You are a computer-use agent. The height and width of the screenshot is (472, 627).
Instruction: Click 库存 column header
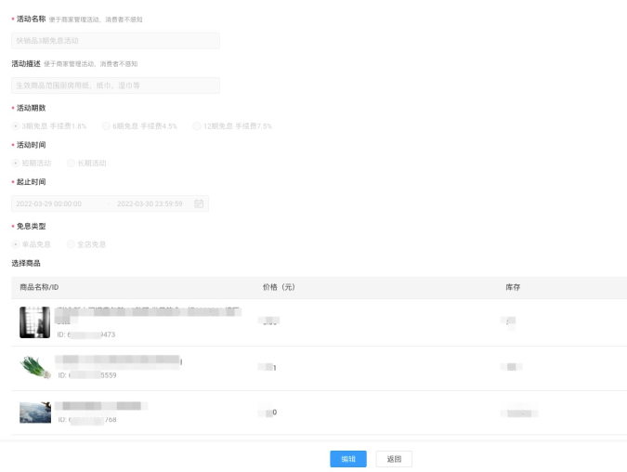tap(513, 287)
